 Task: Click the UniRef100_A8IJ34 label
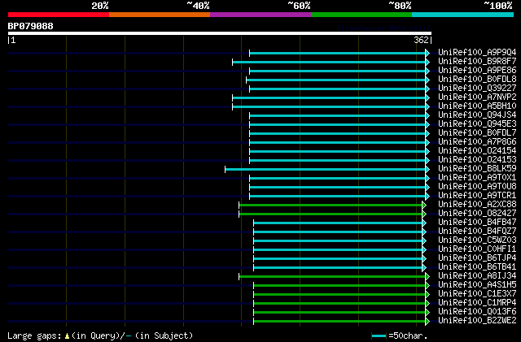[x=477, y=276]
